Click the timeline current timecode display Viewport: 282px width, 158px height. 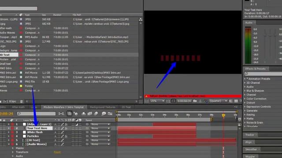(7, 114)
